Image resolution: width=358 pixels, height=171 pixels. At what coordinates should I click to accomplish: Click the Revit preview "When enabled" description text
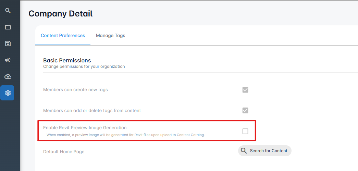[x=125, y=135]
